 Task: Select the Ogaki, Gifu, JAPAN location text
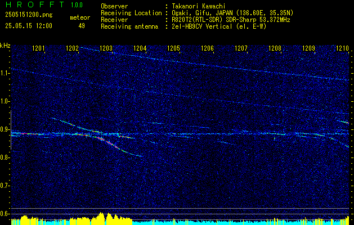click(232, 13)
